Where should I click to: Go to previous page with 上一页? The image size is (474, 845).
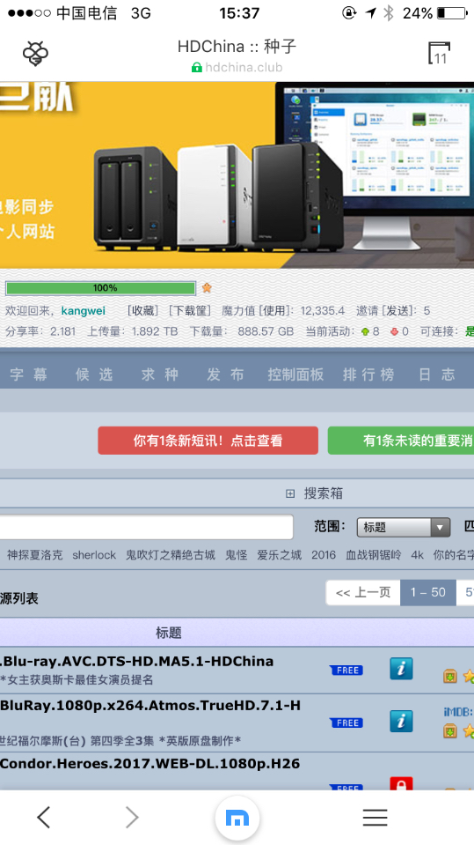pyautogui.click(x=363, y=592)
